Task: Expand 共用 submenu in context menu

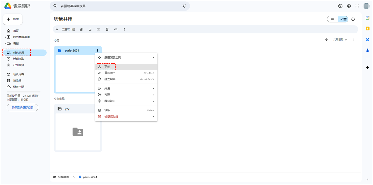Action: [126, 88]
